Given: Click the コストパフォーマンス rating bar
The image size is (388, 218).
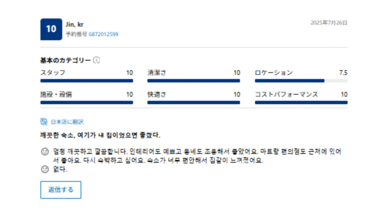Looking at the screenshot, I should coord(301,102).
